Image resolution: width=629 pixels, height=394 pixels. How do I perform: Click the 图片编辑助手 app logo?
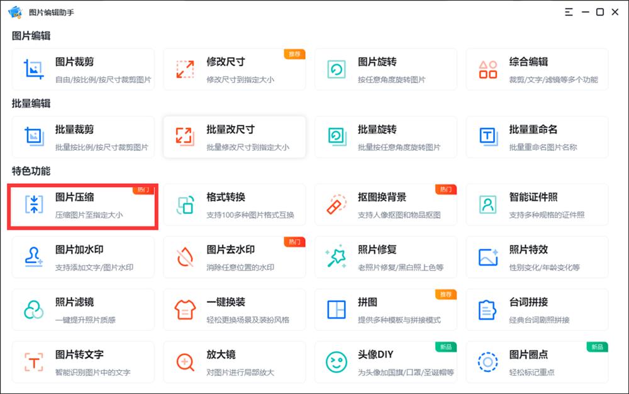tap(14, 11)
